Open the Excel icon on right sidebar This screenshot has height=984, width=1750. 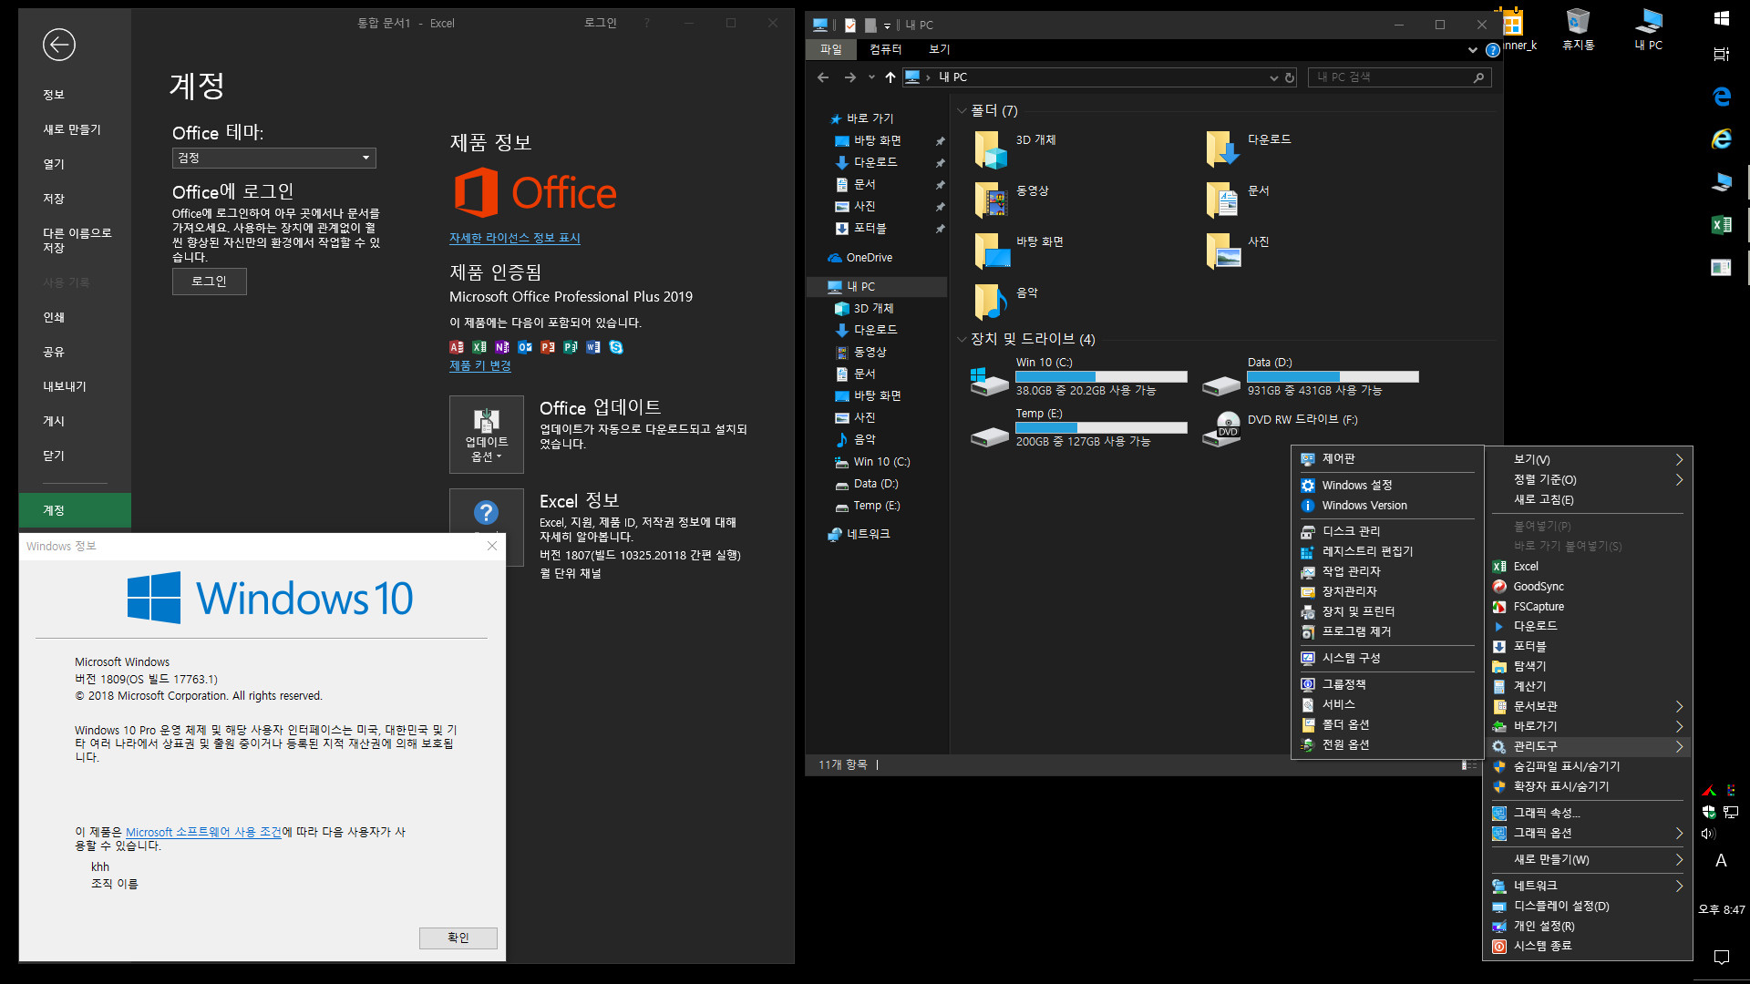click(x=1722, y=225)
